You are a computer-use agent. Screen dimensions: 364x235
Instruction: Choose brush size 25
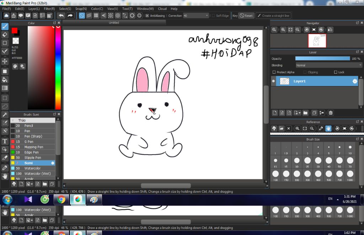pos(307,162)
